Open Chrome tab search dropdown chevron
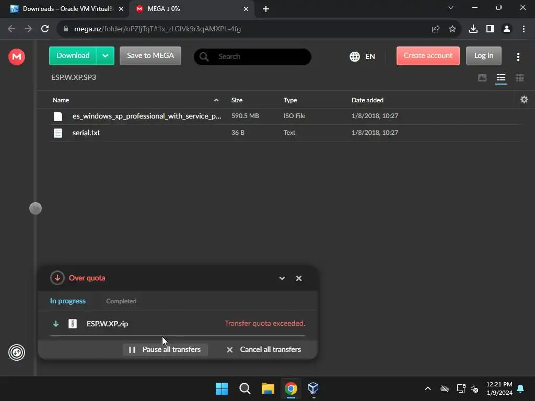The height and width of the screenshot is (401, 535). point(451,7)
